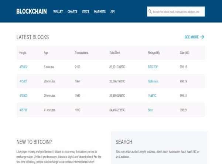
Task: Open the Wallet menu item
Action: [58, 12]
